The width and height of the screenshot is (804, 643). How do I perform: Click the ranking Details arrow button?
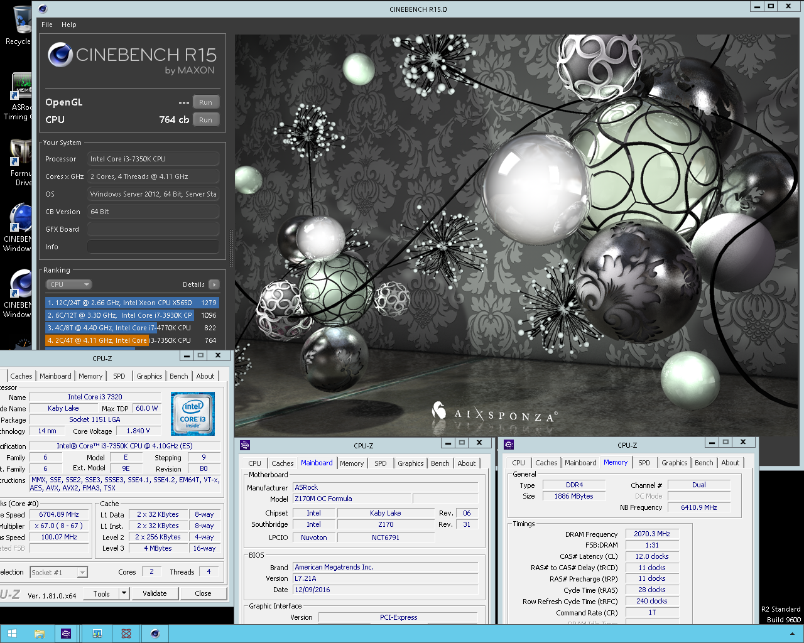214,284
